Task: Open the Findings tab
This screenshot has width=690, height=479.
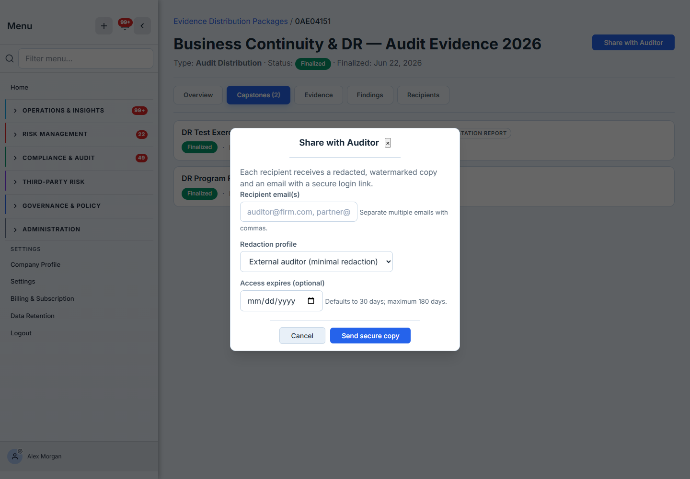Action: pos(370,95)
